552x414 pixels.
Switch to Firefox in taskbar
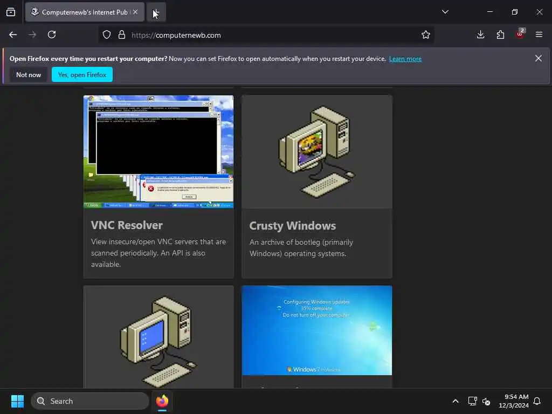click(x=162, y=401)
